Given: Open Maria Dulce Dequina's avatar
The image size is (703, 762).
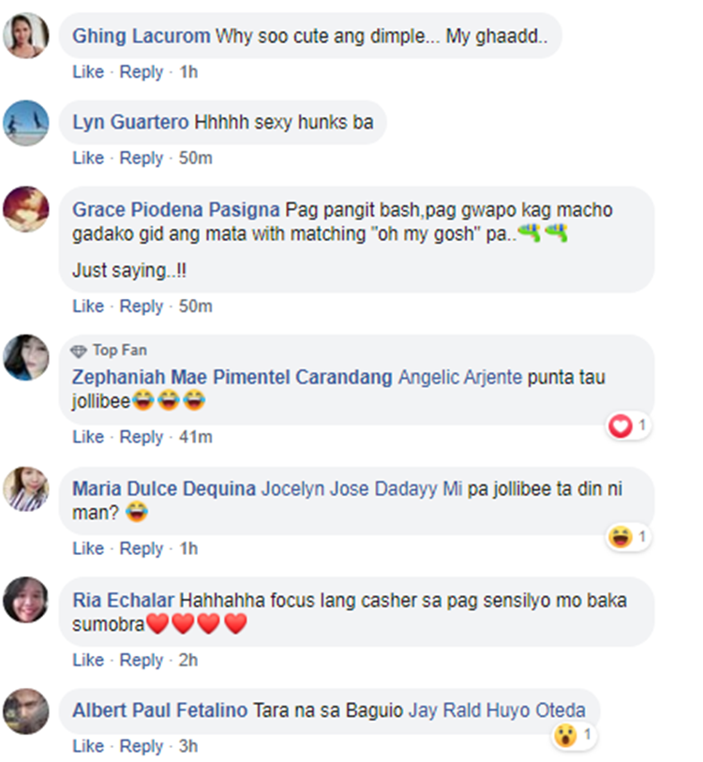Looking at the screenshot, I should 25,489.
